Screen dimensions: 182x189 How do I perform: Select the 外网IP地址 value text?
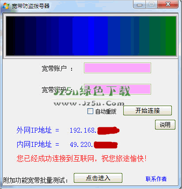click(x=95, y=130)
